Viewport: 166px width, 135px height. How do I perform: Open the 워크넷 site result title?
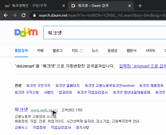[x=21, y=110]
